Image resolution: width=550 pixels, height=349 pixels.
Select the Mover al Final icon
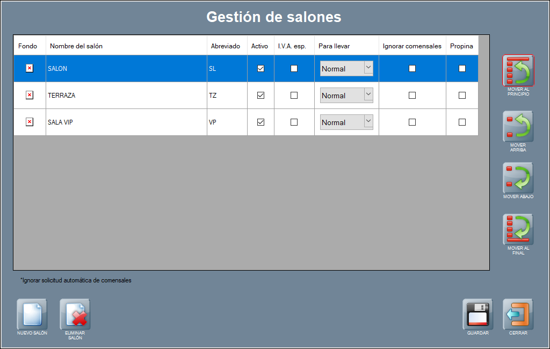518,229
